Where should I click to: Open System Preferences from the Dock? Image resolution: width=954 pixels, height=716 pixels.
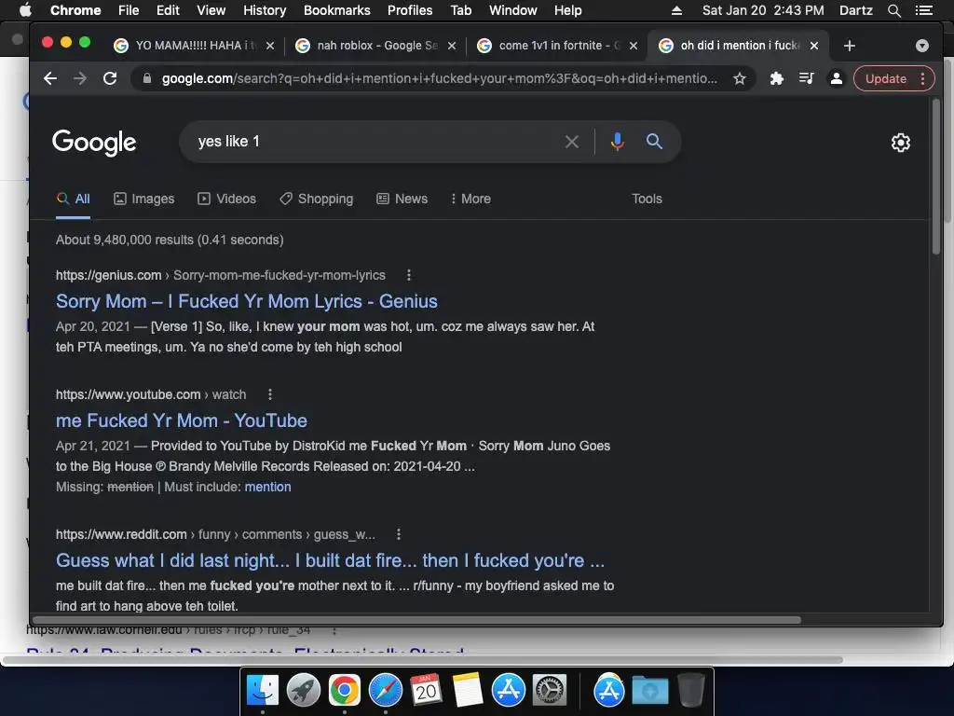550,691
